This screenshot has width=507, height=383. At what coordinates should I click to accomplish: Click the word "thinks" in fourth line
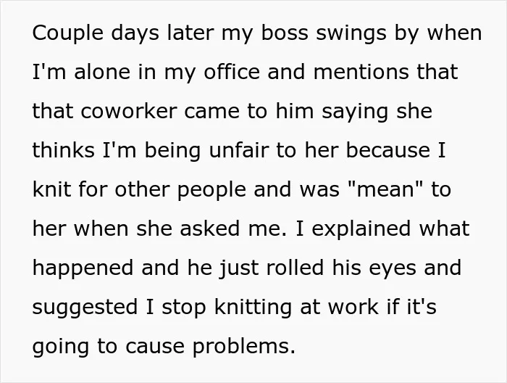(64, 150)
